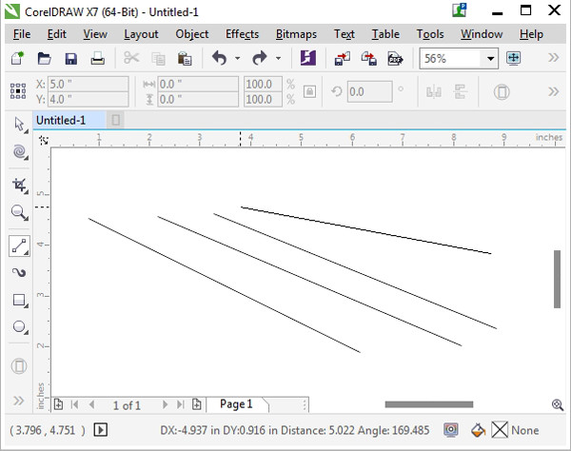The height and width of the screenshot is (451, 571).
Task: Select the 2-point line tool
Action: tap(19, 246)
